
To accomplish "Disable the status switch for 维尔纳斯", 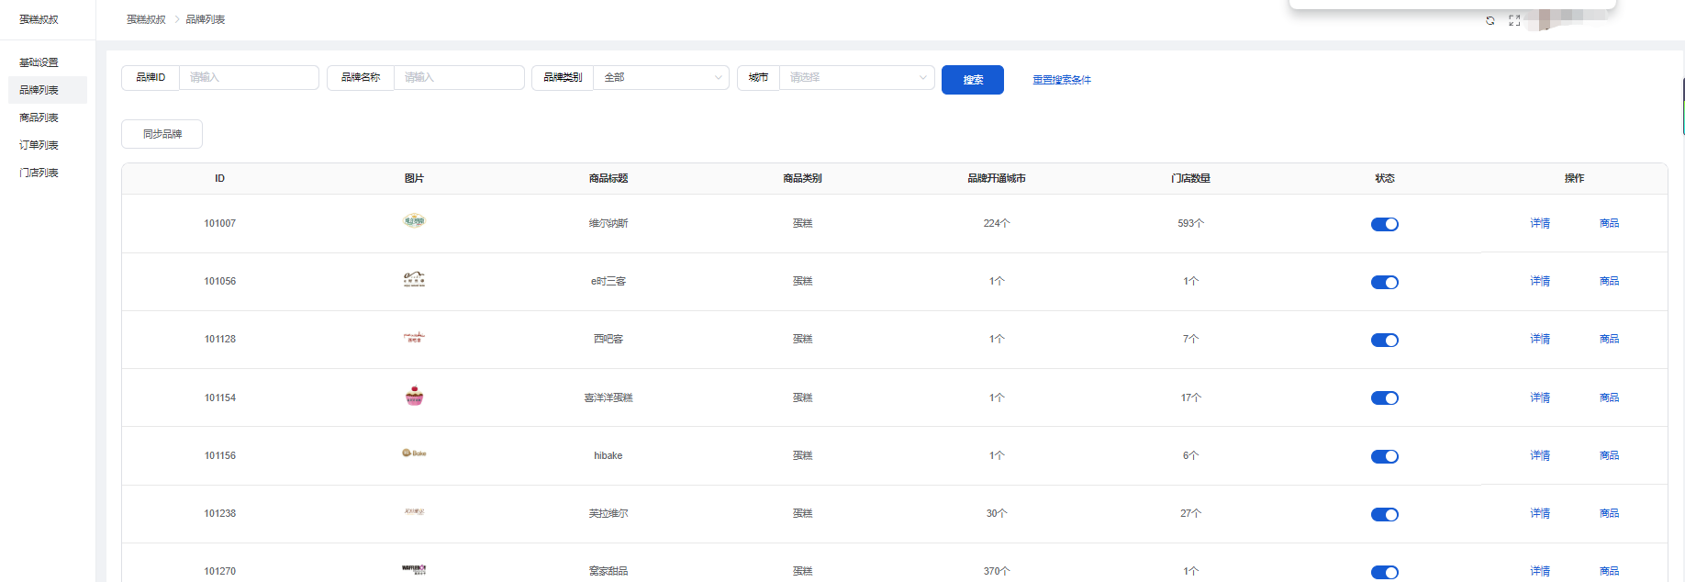I will 1384,224.
